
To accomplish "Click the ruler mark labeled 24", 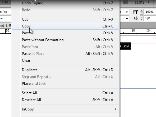I will (149, 31).
